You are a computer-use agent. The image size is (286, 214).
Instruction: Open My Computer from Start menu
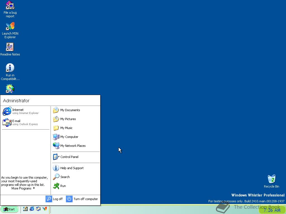coord(76,137)
